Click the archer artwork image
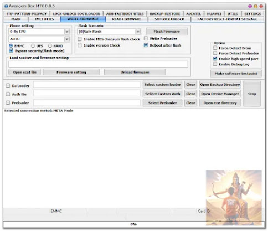The height and width of the screenshot is (231, 268). pos(234,198)
